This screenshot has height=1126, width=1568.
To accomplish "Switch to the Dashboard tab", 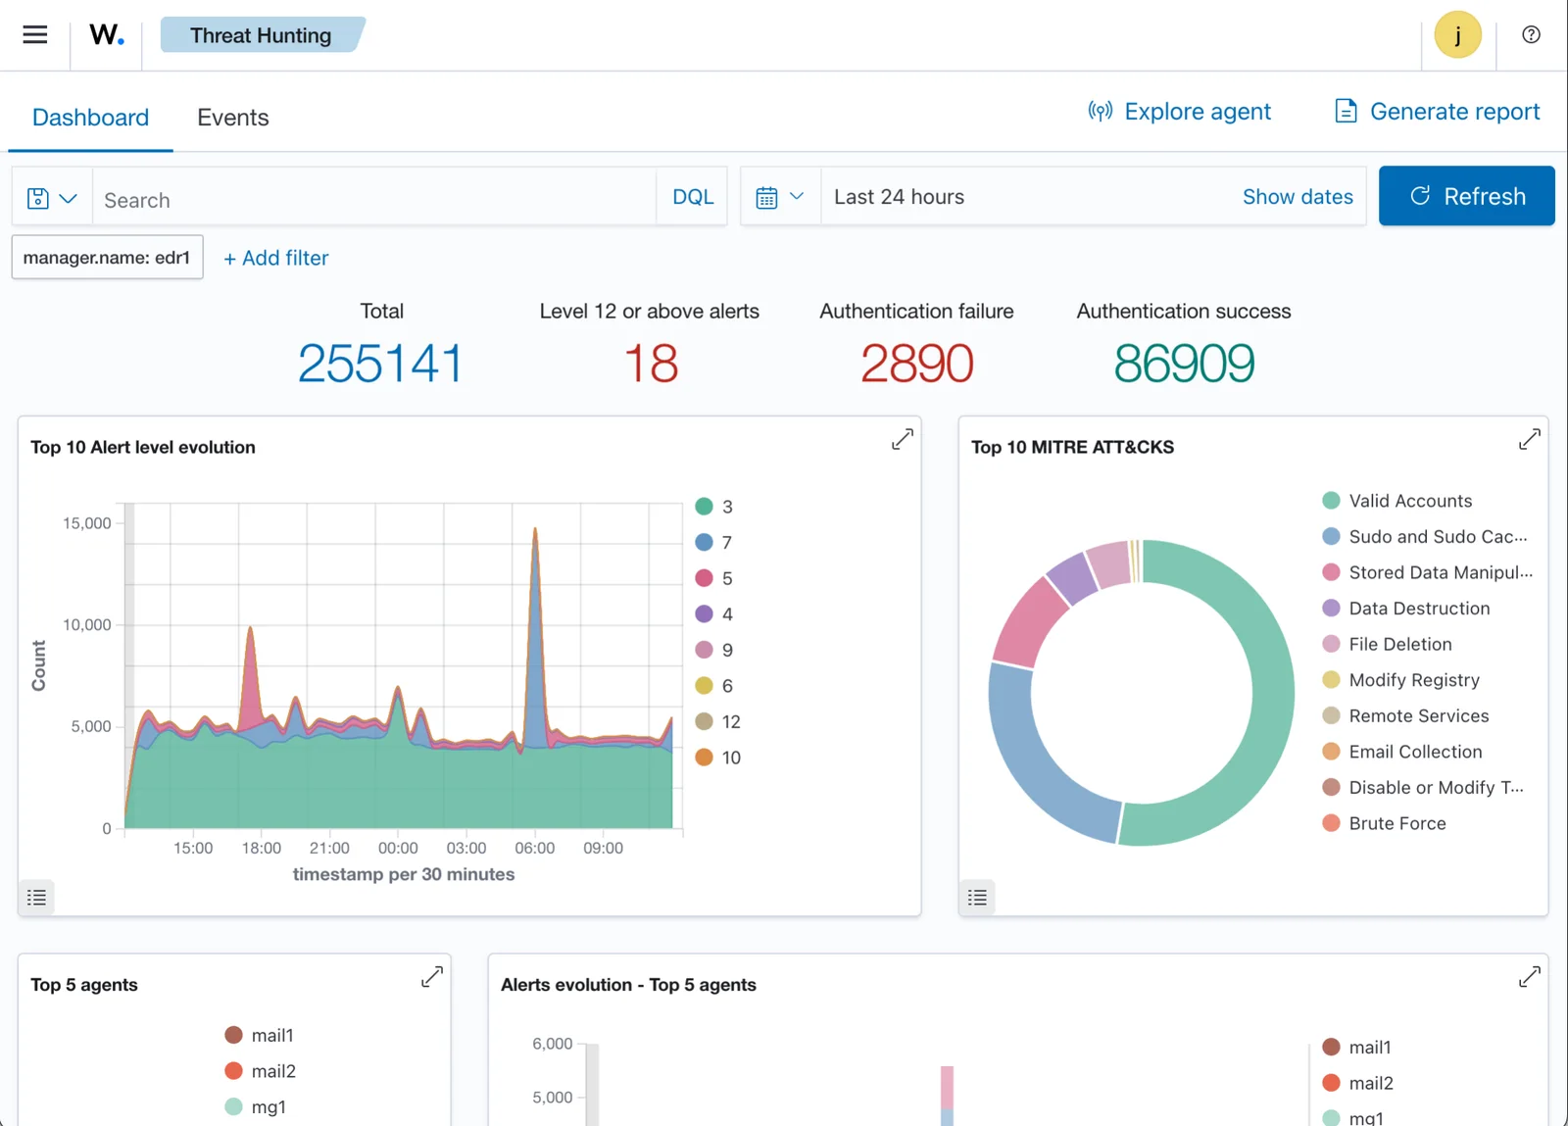I will coord(90,118).
